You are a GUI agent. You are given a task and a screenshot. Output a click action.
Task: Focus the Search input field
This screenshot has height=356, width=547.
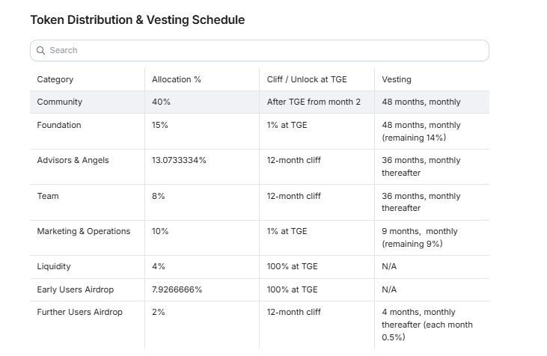tap(260, 51)
